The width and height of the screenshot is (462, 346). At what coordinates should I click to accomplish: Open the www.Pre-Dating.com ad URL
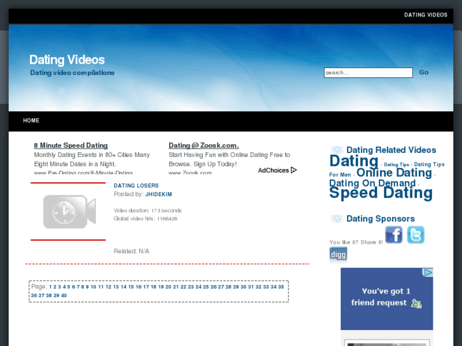click(x=83, y=173)
